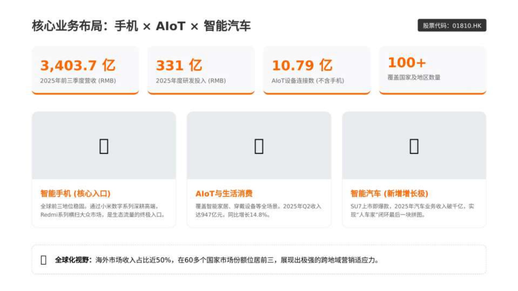Click the stock code badge 01810.HK
Viewport: 518px width, 291px height.
(x=452, y=26)
